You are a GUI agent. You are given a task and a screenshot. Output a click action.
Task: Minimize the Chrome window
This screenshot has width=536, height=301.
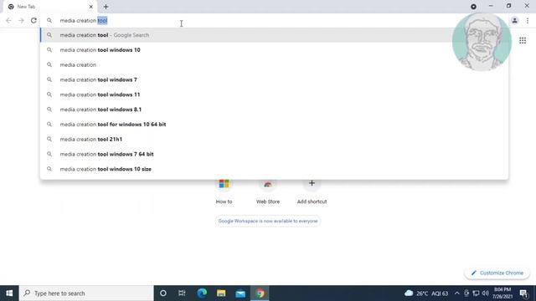coord(491,6)
